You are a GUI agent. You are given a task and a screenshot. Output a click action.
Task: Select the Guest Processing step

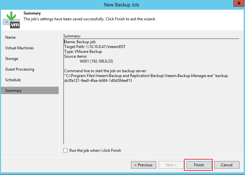pos(20,69)
